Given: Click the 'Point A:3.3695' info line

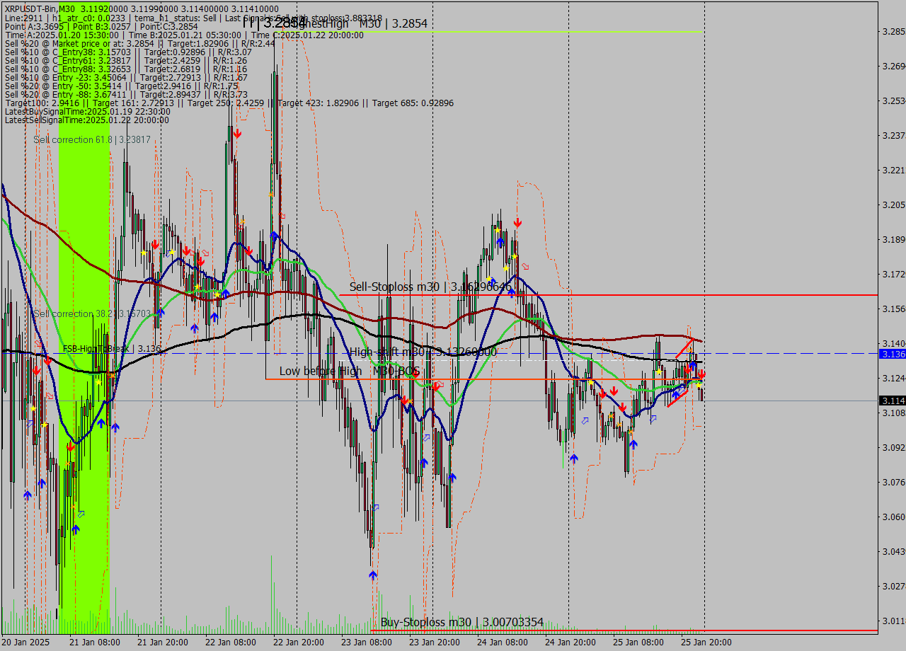Looking at the screenshot, I should click(x=101, y=26).
